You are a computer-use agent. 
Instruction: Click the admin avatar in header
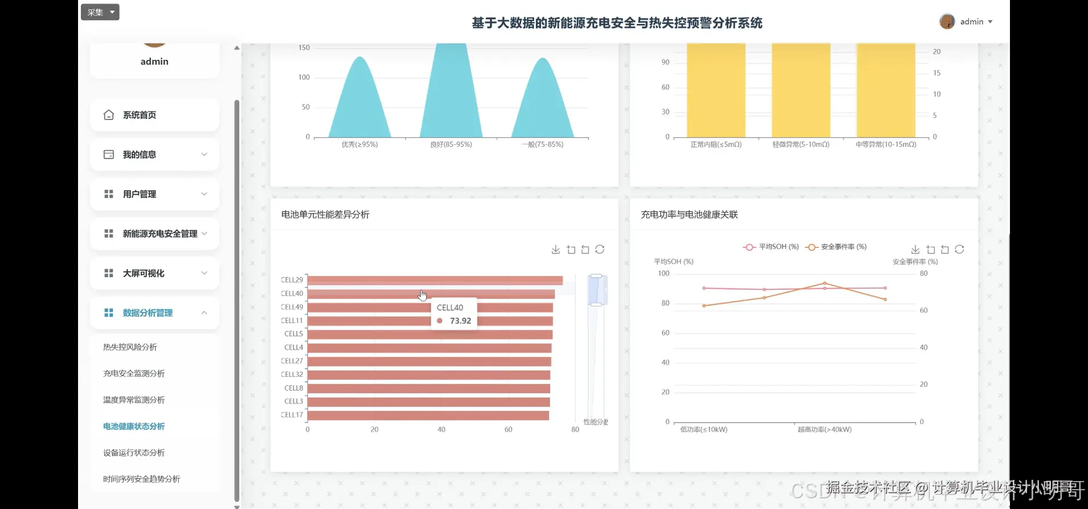(x=947, y=22)
